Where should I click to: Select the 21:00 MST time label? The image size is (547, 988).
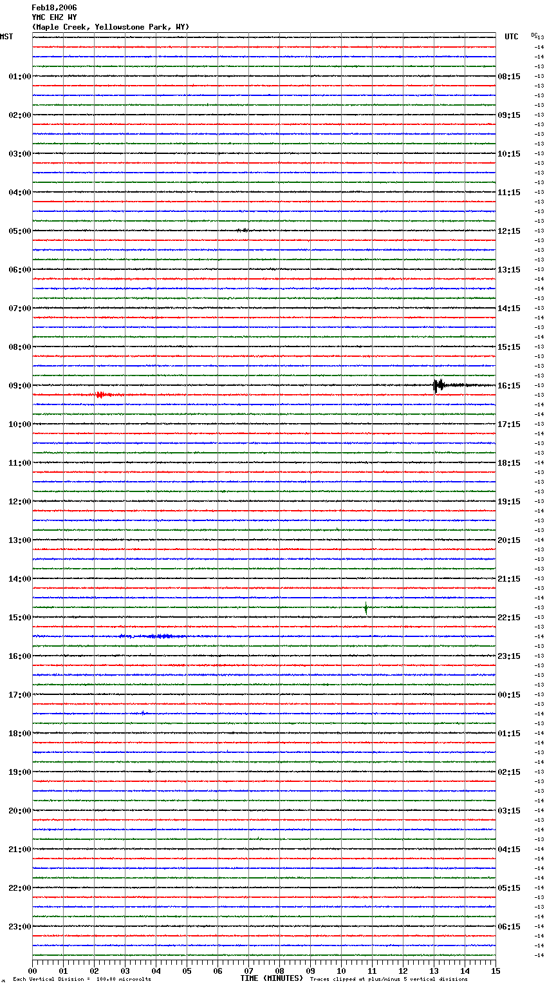point(20,850)
